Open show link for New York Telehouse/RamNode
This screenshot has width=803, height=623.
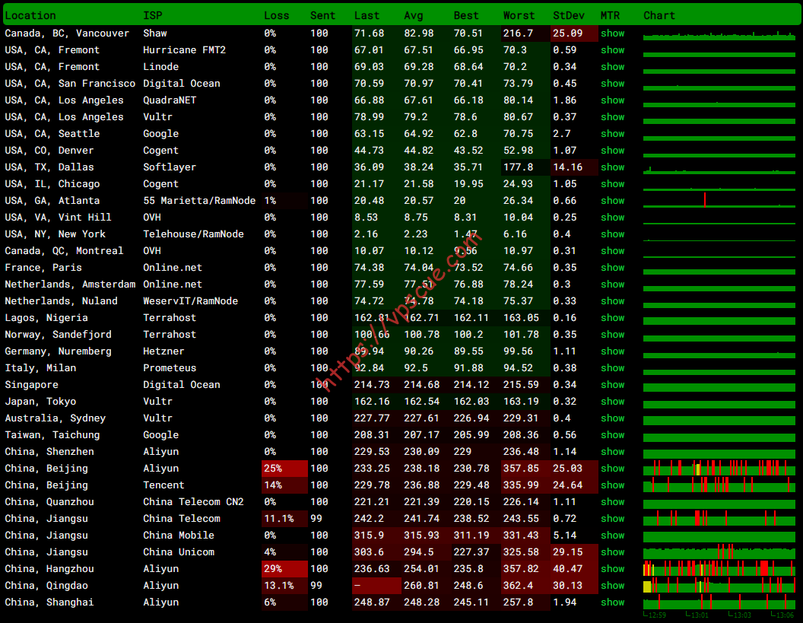click(612, 234)
